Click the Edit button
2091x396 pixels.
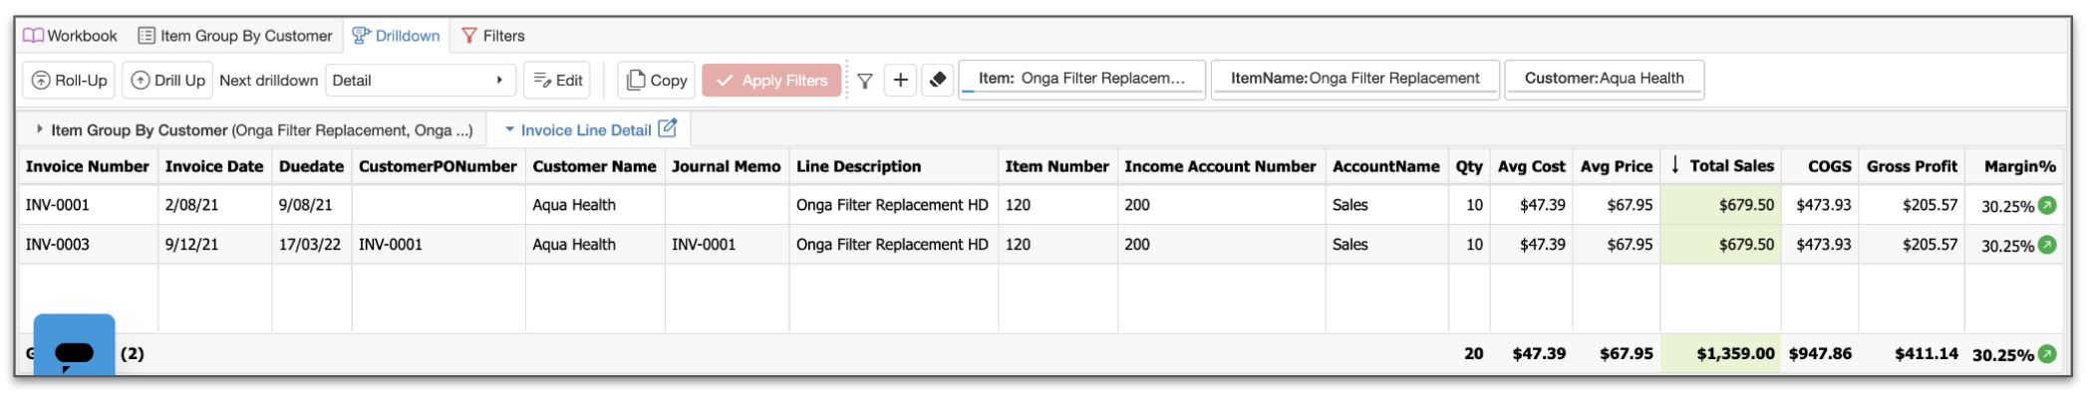558,81
